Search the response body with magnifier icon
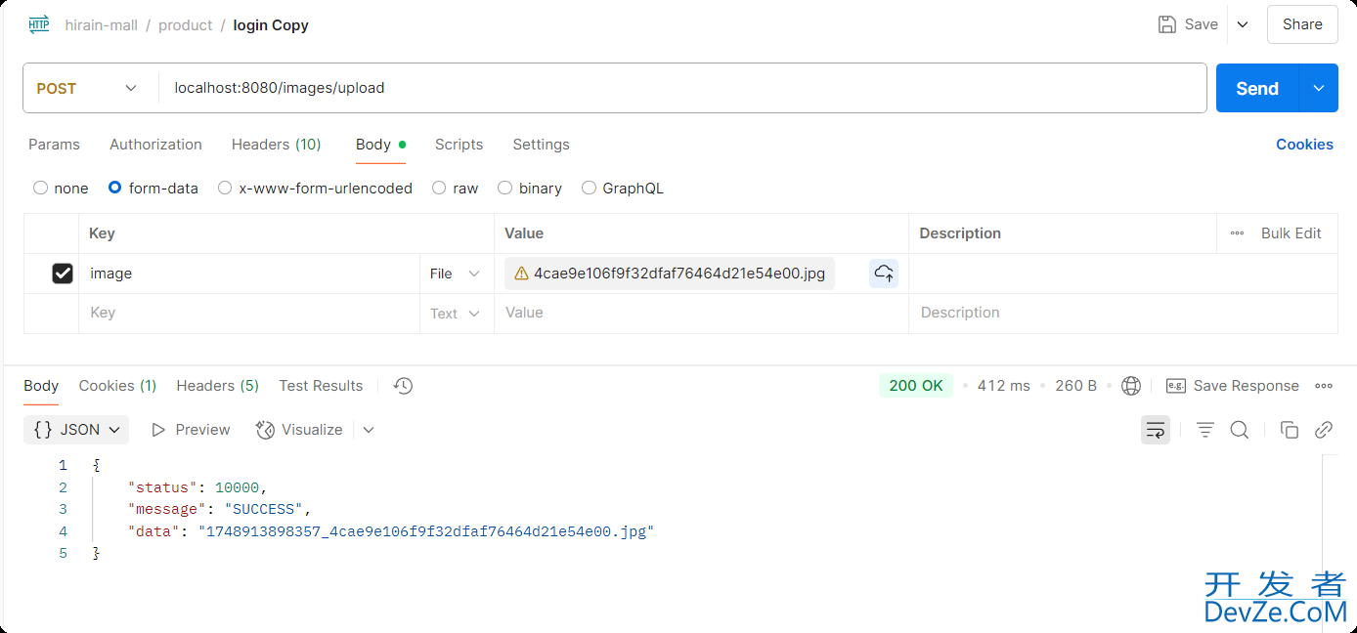The height and width of the screenshot is (633, 1357). pos(1240,430)
